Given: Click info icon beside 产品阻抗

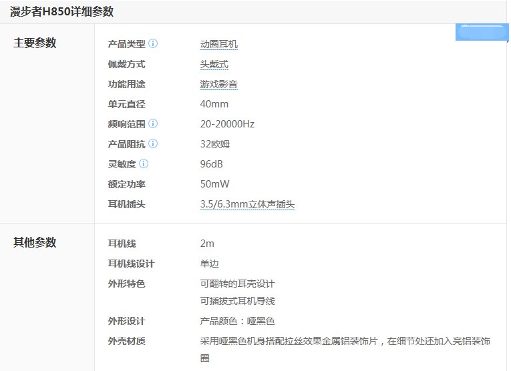Looking at the screenshot, I should coord(153,144).
